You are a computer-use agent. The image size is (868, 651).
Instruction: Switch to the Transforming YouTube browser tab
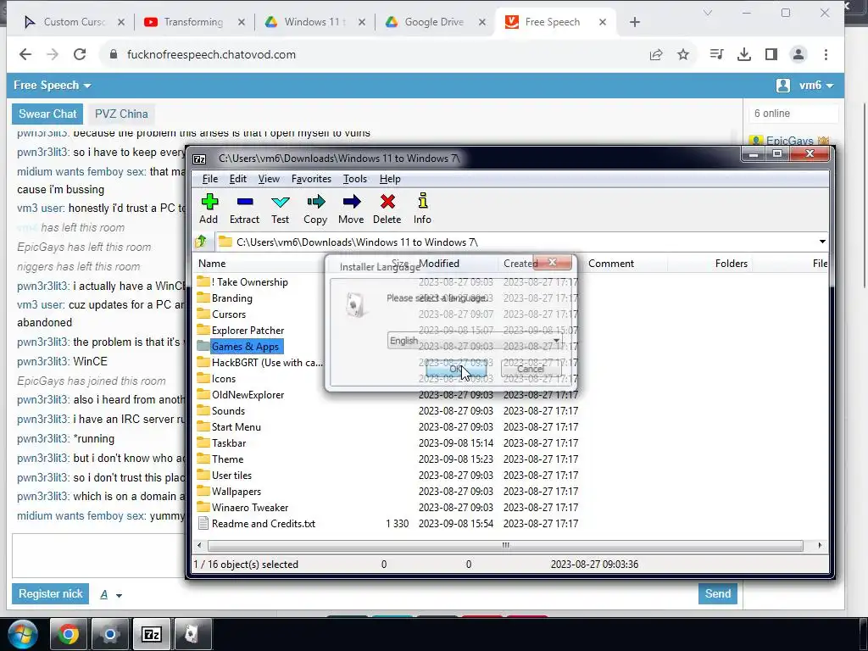point(194,21)
